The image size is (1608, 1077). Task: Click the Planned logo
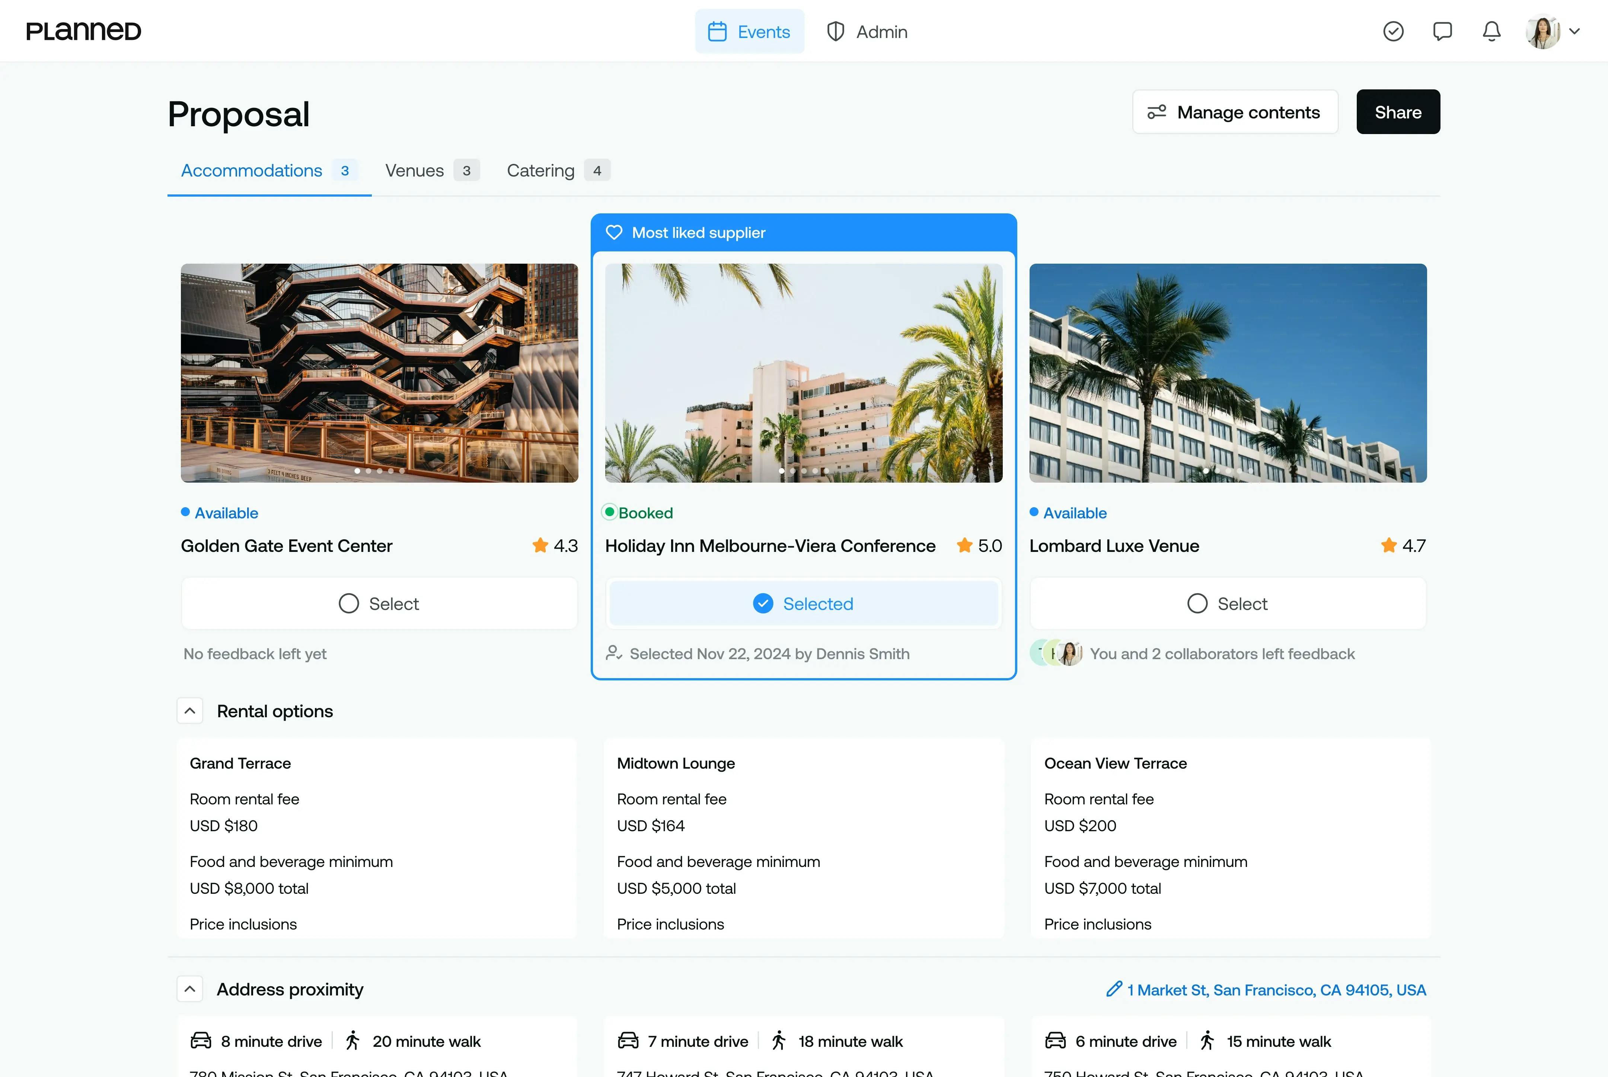tap(83, 30)
